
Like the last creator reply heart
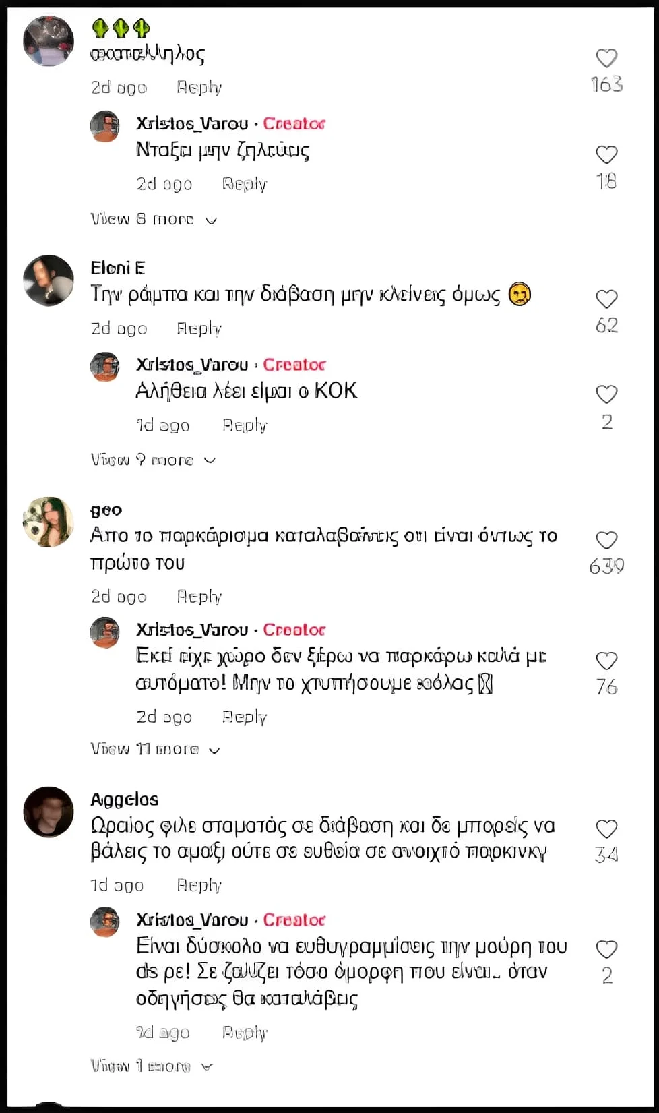point(606,949)
